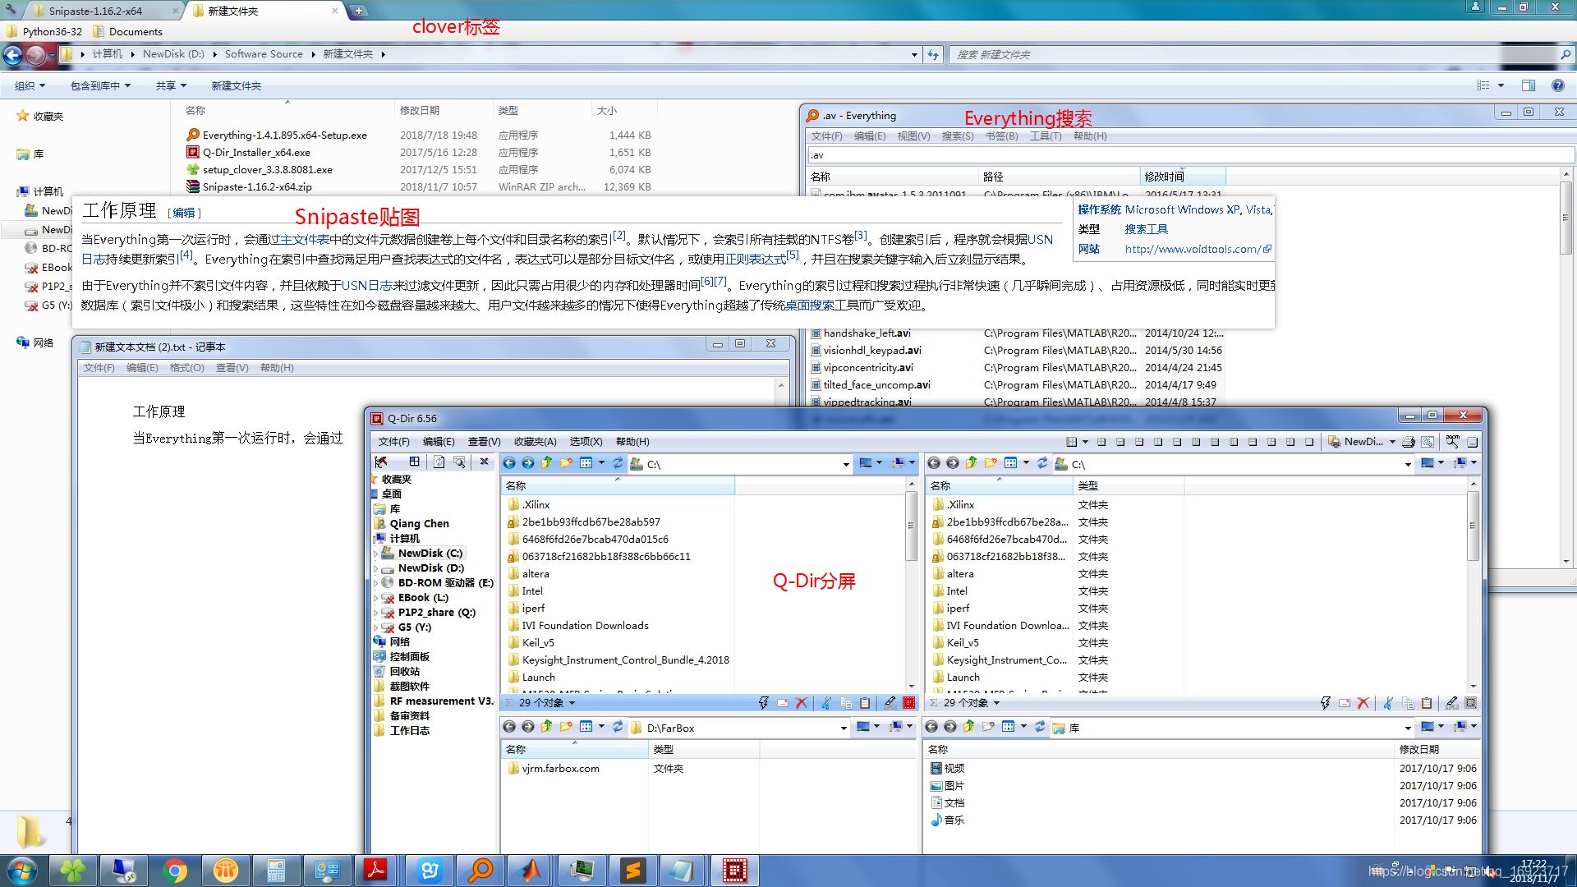1577x887 pixels.
Task: Open C:\ address dropdown in top-left Q-Dir pane
Action: 846,465
